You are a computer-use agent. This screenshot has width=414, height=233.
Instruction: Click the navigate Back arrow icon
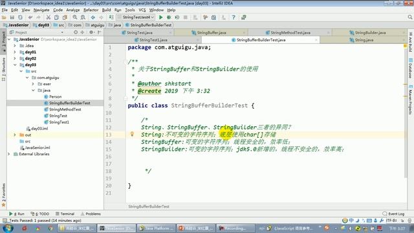click(93, 17)
